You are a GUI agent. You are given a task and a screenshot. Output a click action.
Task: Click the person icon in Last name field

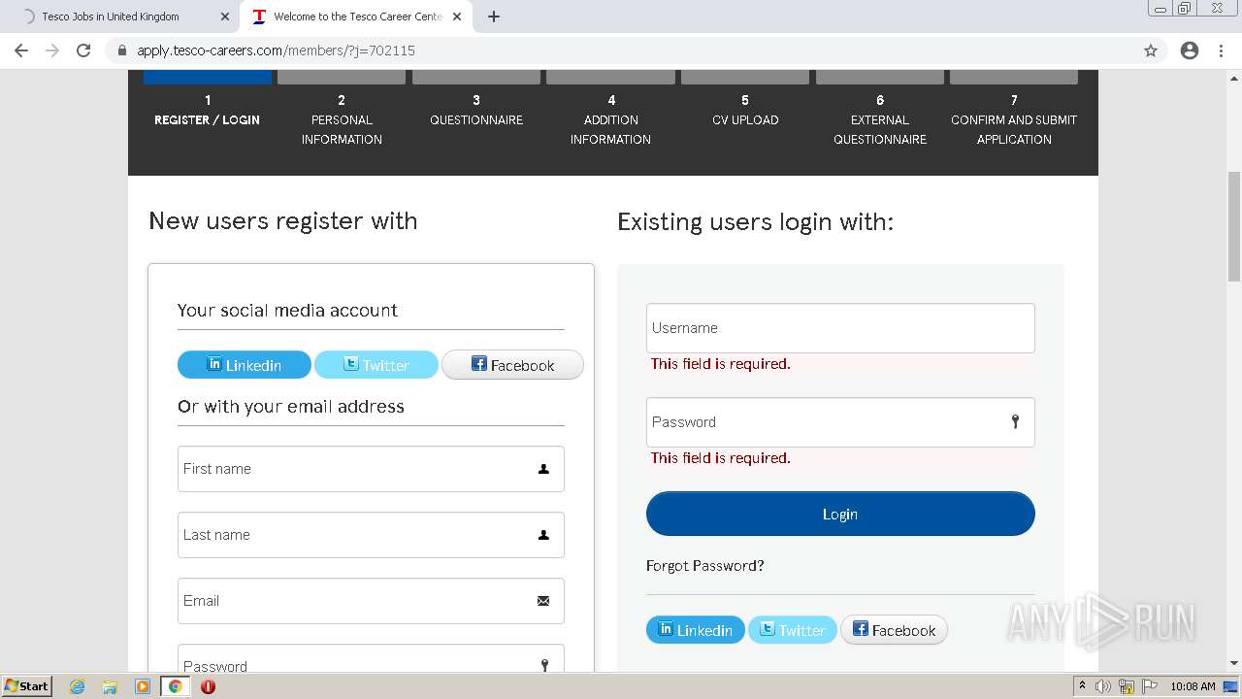point(543,535)
